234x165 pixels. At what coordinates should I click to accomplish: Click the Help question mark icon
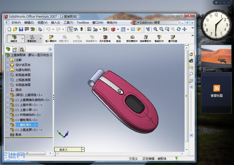[139, 29]
